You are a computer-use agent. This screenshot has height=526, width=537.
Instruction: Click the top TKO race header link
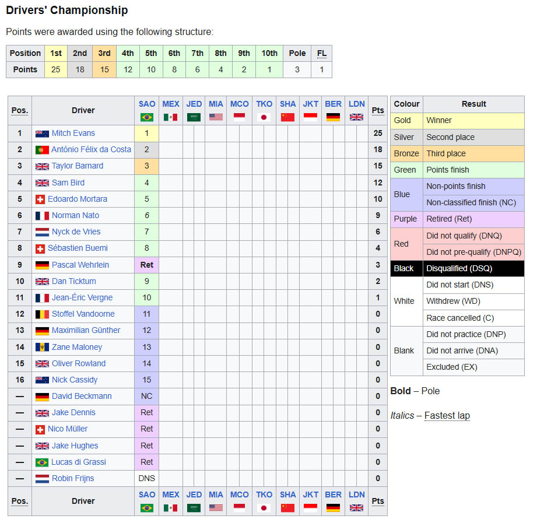pos(264,104)
